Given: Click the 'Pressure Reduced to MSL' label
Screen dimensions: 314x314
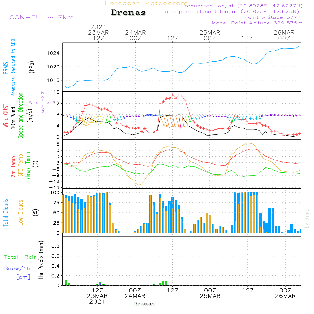Looking at the screenshot, I should tap(13, 67).
